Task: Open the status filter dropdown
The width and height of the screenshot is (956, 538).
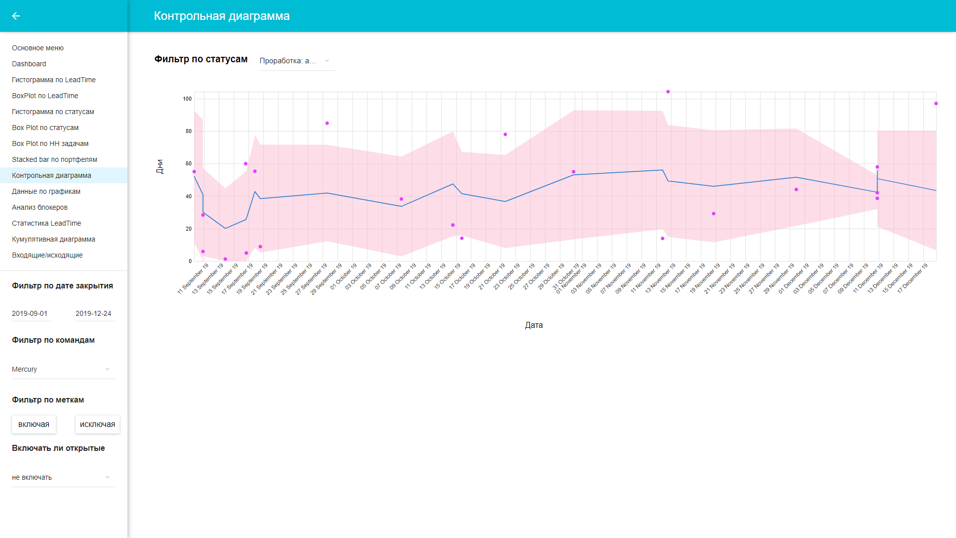Action: click(x=296, y=61)
